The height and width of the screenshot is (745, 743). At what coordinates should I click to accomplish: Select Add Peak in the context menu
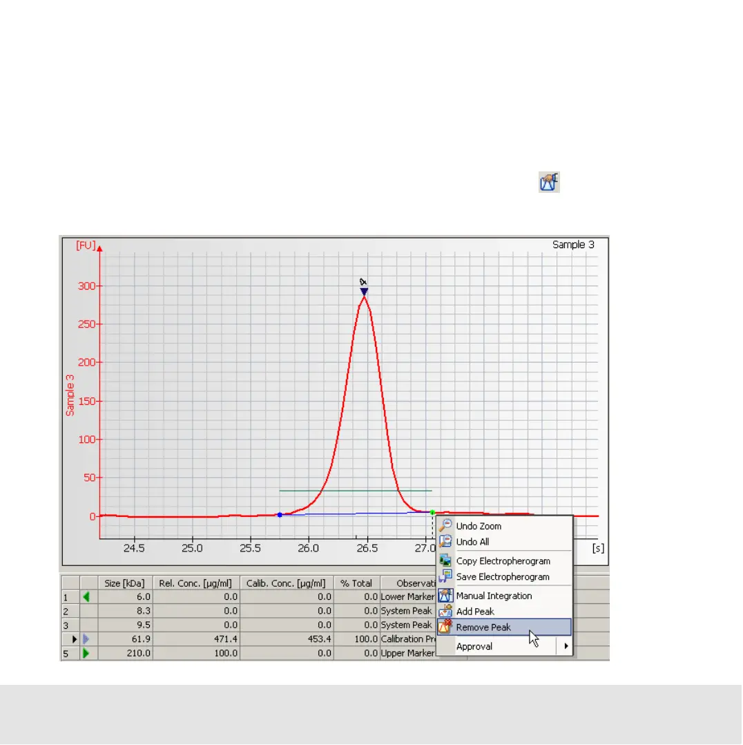click(505, 612)
